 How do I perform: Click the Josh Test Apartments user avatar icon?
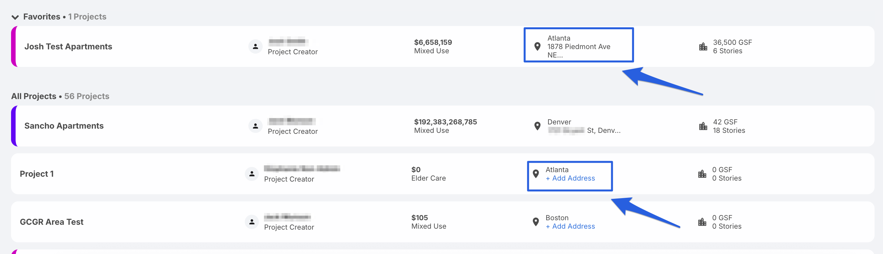click(x=255, y=46)
